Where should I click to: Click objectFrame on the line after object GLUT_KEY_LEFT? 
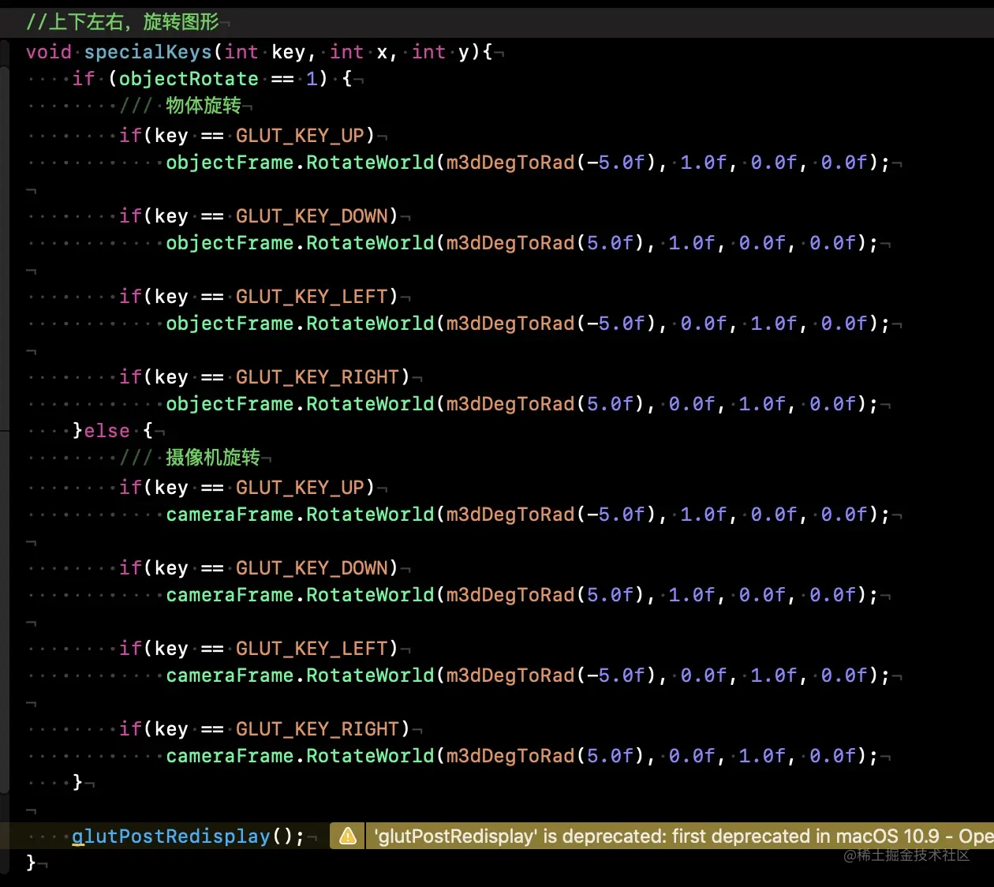click(x=230, y=324)
